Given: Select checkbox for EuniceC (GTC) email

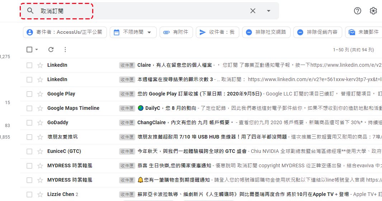Looking at the screenshot, I should (29, 151).
